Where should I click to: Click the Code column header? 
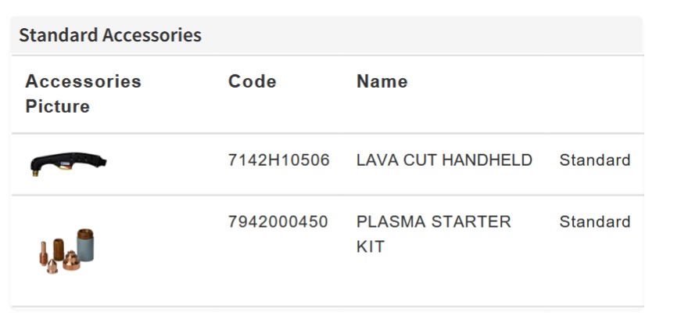coord(252,81)
